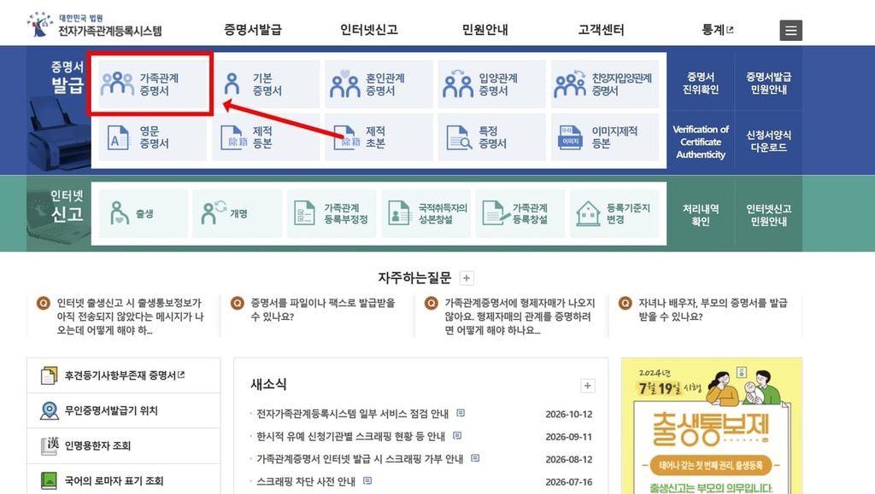The image size is (875, 494).
Task: Start 출생 internet report icon
Action: tap(118, 213)
